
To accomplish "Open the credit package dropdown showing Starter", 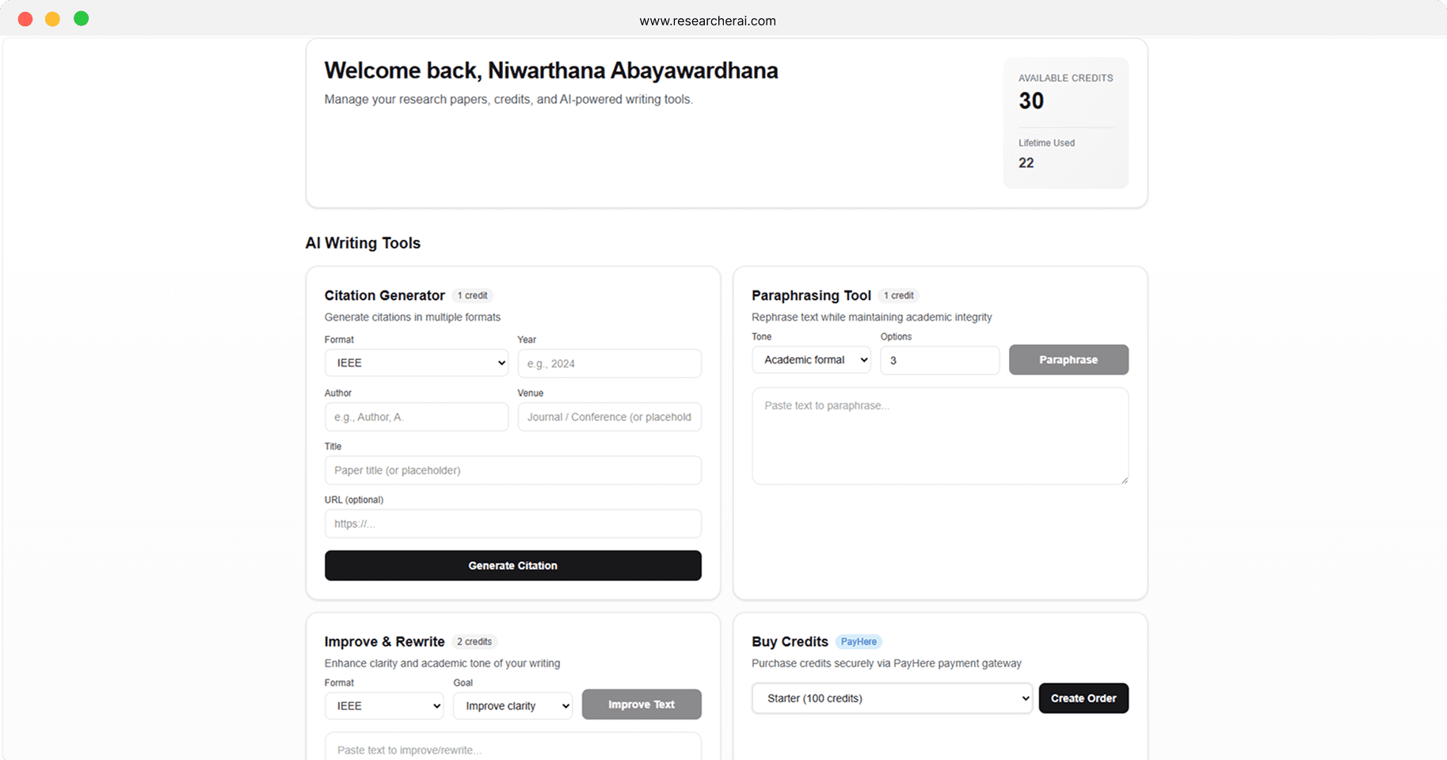I will click(x=891, y=698).
